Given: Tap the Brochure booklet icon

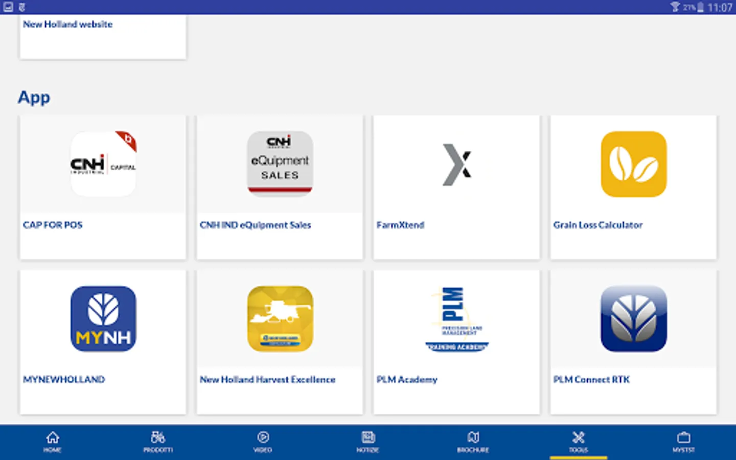Looking at the screenshot, I should tap(473, 438).
